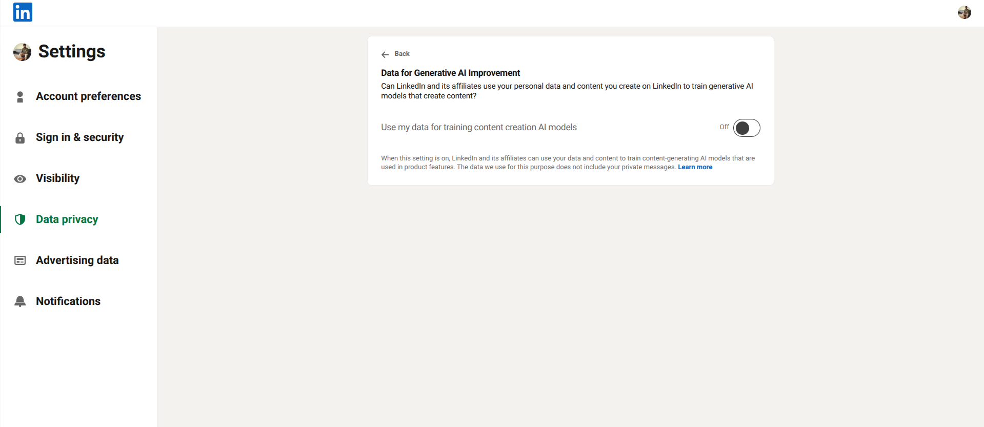Open the Learn more link
The image size is (984, 427).
(x=695, y=167)
